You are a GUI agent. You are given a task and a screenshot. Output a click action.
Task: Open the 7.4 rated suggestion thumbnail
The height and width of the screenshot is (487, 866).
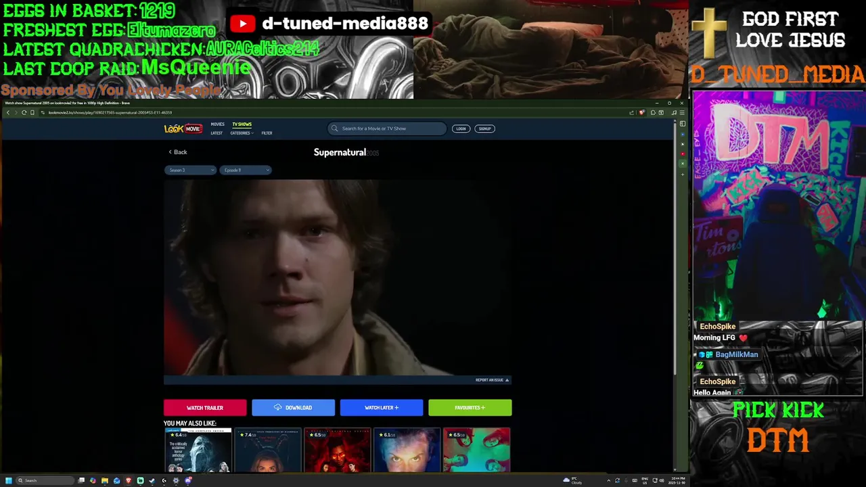(x=268, y=450)
